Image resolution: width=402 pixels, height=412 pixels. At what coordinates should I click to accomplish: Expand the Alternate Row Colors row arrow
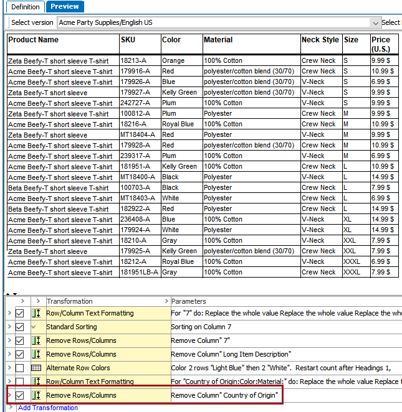coord(9,368)
